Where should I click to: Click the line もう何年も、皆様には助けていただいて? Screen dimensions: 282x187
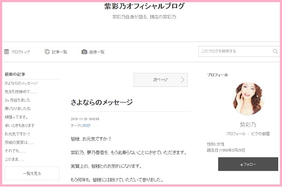(x=117, y=179)
